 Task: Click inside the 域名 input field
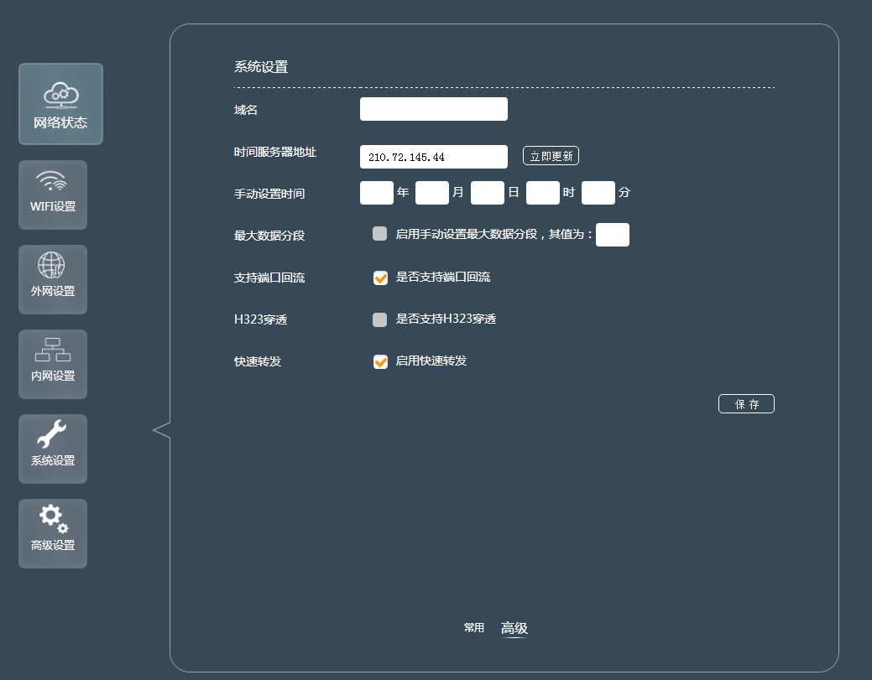433,108
